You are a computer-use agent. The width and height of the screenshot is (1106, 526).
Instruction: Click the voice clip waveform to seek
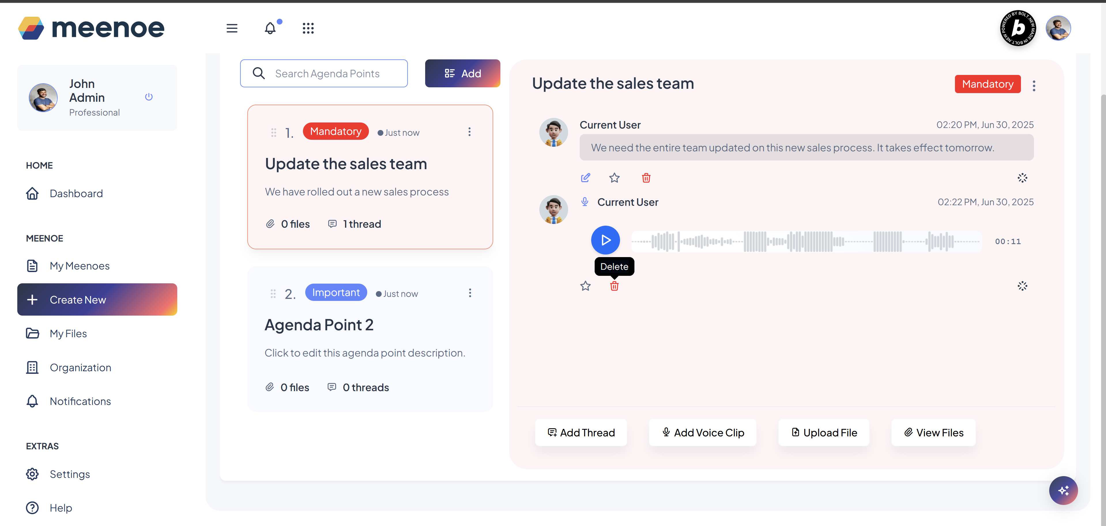tap(806, 241)
